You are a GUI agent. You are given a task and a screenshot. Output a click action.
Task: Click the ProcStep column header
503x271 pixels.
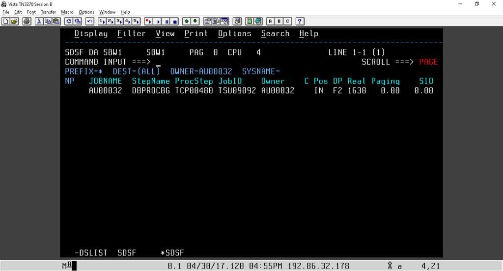click(194, 81)
